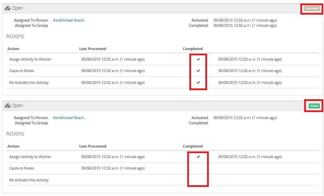Click the checkmark for Capture Notes in Complete panel
Image resolution: width=324 pixels, height=196 pixels.
tap(198, 71)
